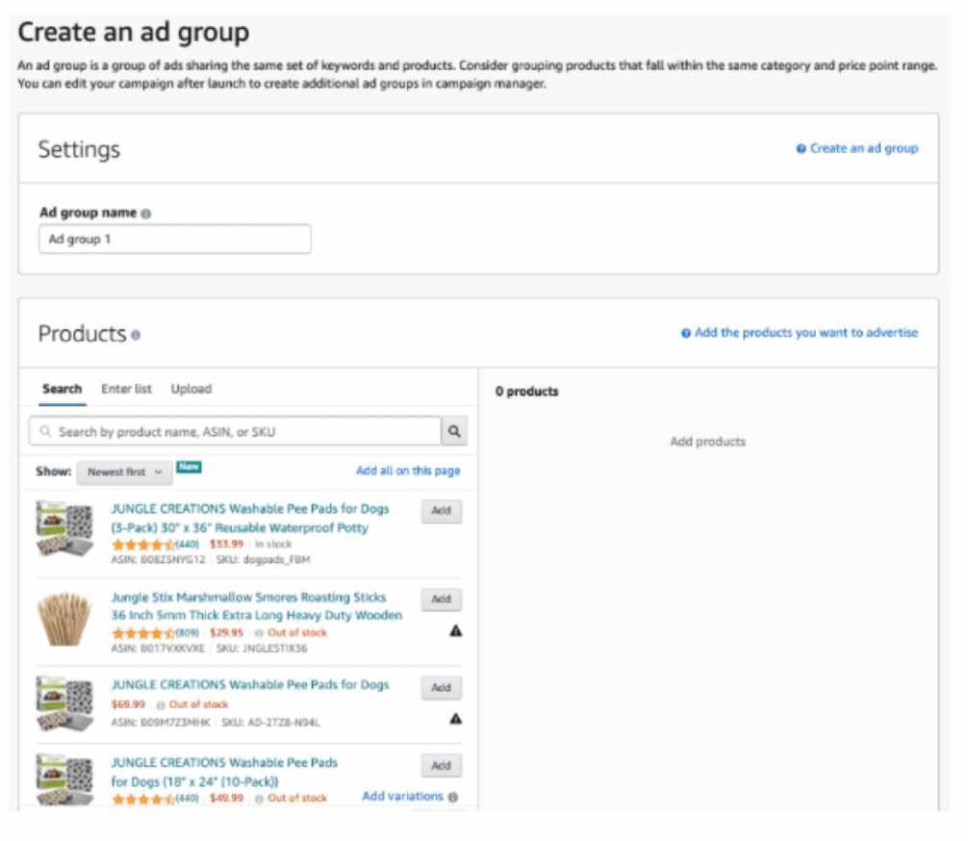Click the info icon next to Ad group name
This screenshot has height=841, width=968.
(145, 214)
